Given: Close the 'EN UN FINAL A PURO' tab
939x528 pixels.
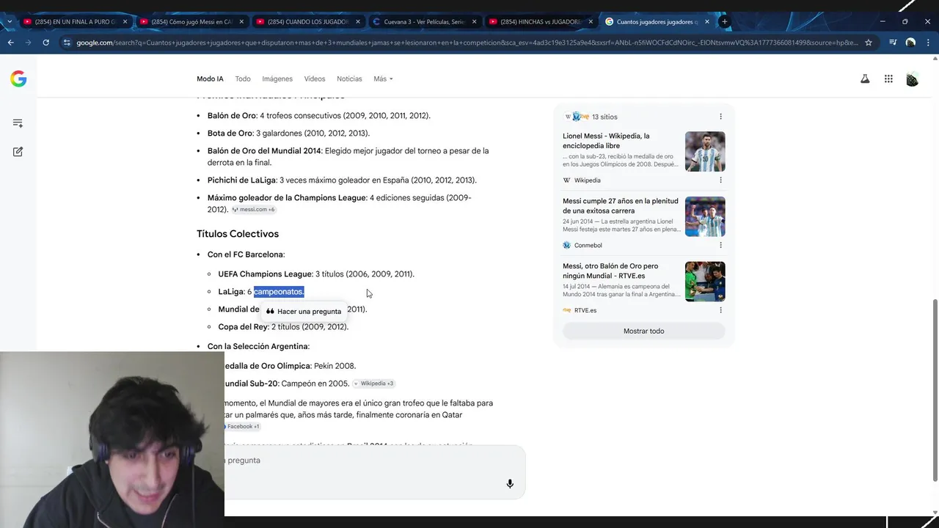Looking at the screenshot, I should (x=125, y=22).
